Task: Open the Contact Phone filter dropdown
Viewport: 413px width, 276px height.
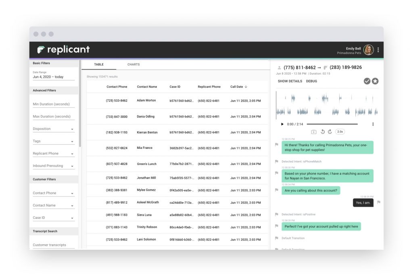Action: (x=54, y=193)
